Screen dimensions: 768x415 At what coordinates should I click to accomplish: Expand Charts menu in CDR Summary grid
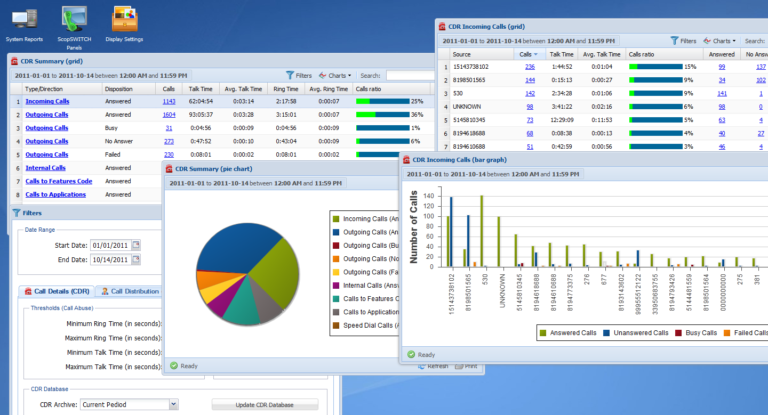coord(335,76)
